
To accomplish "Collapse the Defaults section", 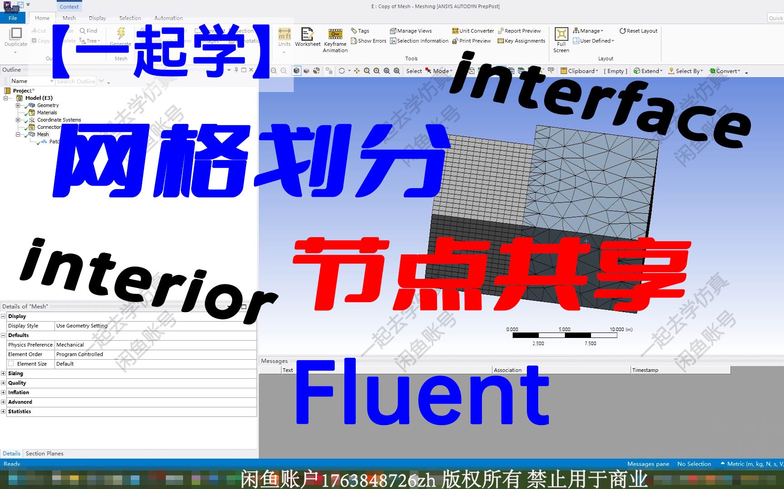I will point(4,335).
